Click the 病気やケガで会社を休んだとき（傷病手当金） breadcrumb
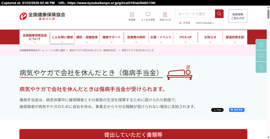The image size is (270, 139). coord(93,50)
